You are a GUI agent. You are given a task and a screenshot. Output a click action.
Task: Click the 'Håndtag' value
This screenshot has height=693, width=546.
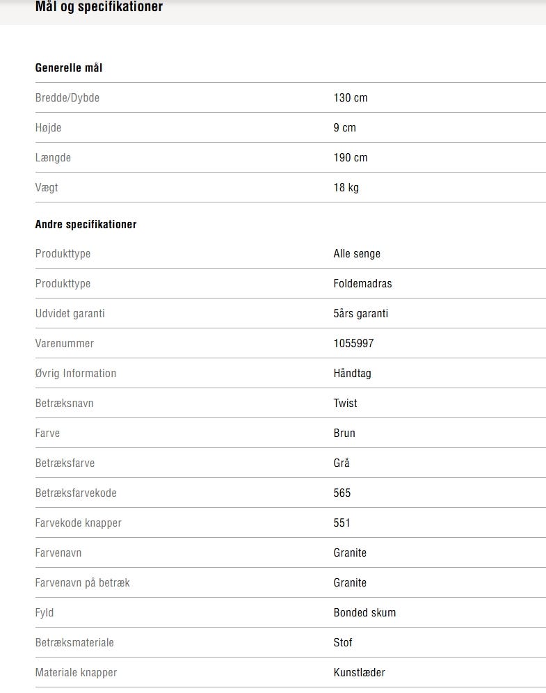pos(353,374)
